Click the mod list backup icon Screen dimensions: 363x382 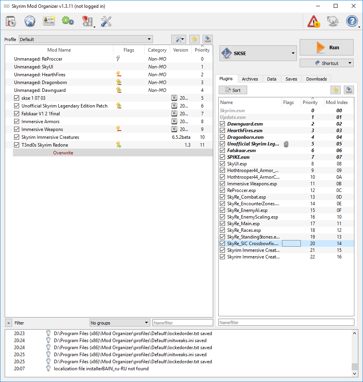click(208, 39)
